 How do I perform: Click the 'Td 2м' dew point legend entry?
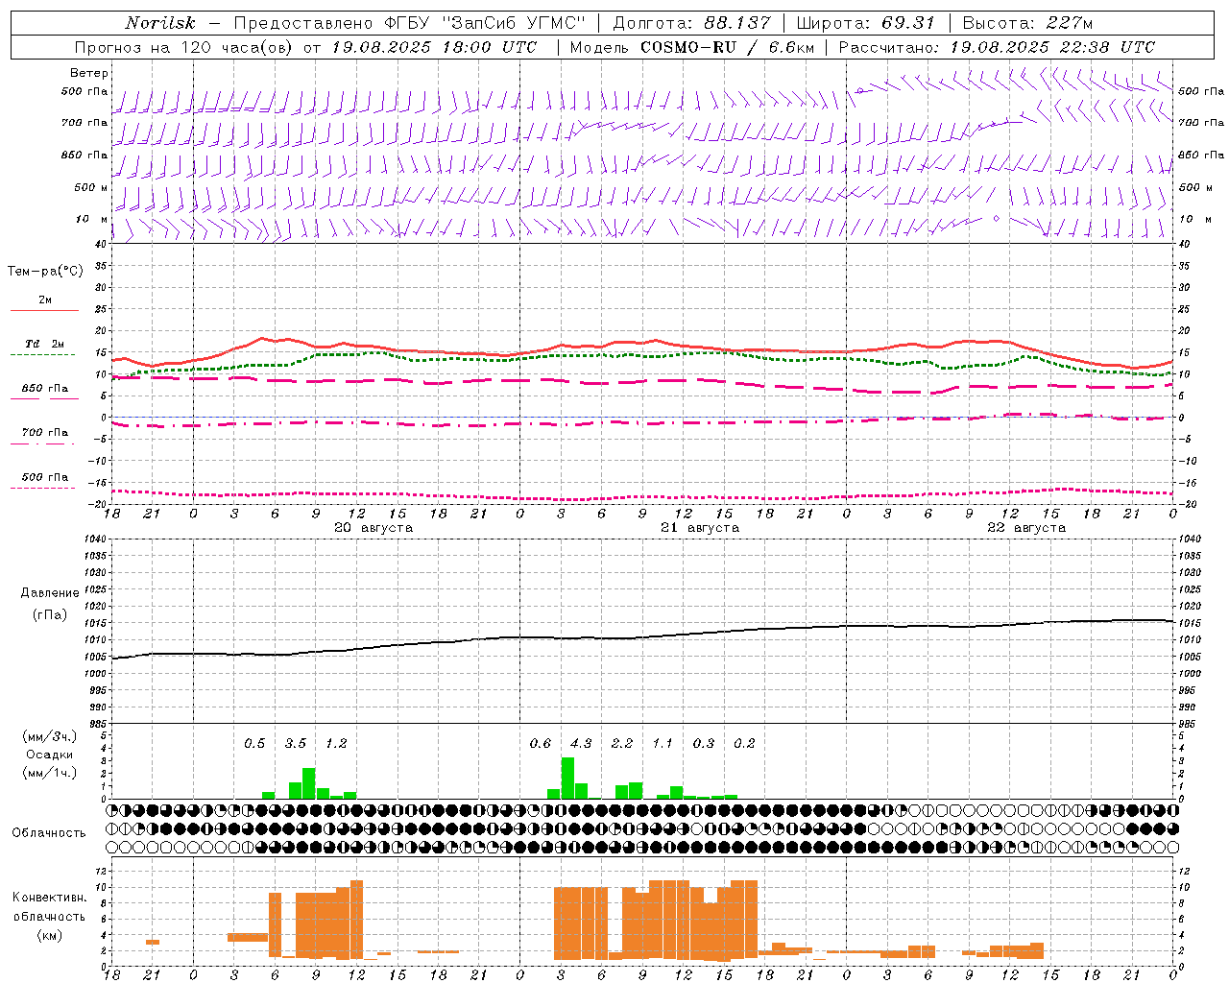point(45,344)
